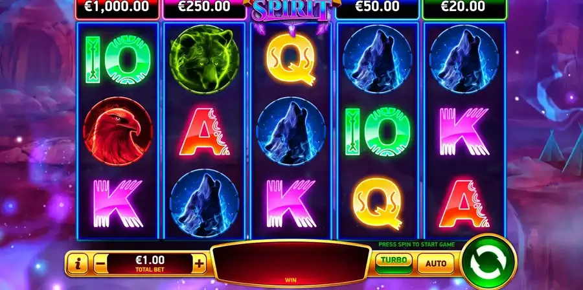Click the red A symbol on second reel
Screen dimensions: 583x290
coord(204,131)
